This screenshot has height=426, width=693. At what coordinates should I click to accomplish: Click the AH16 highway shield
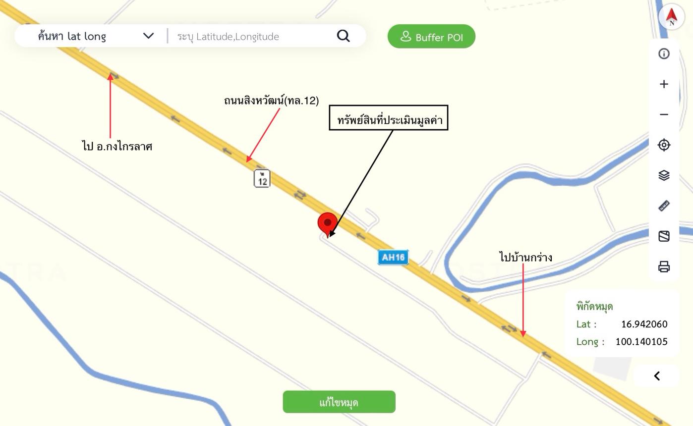coord(393,257)
